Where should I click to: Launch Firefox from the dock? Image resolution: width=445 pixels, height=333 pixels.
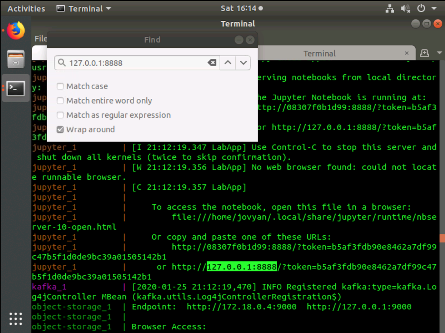[x=15, y=30]
